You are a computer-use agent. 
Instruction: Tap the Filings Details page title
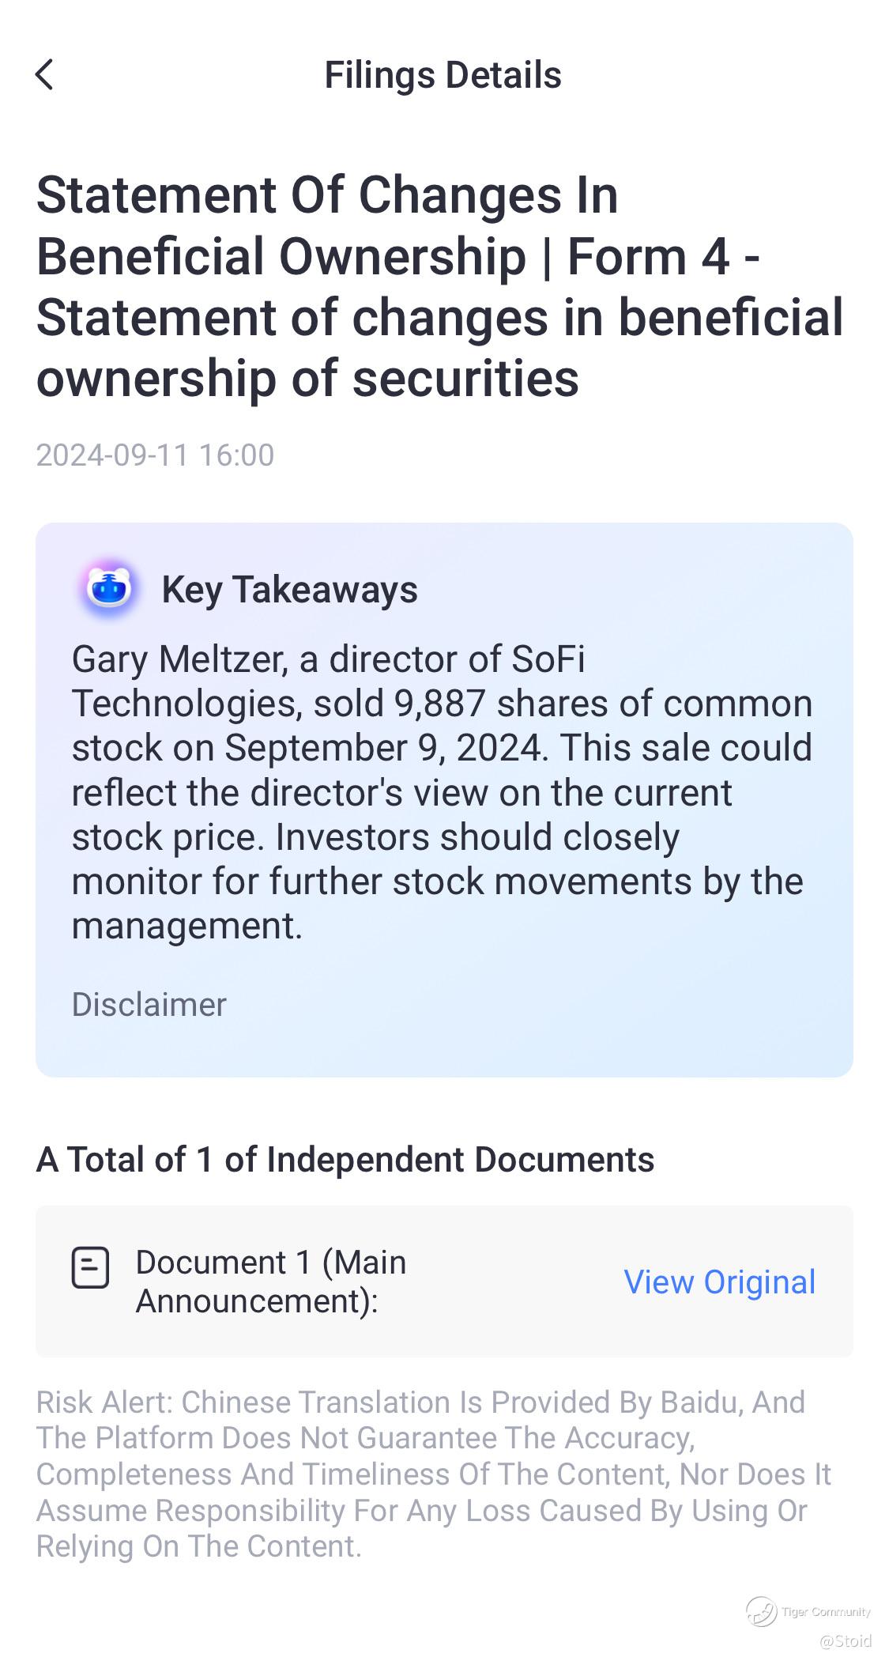click(x=443, y=75)
